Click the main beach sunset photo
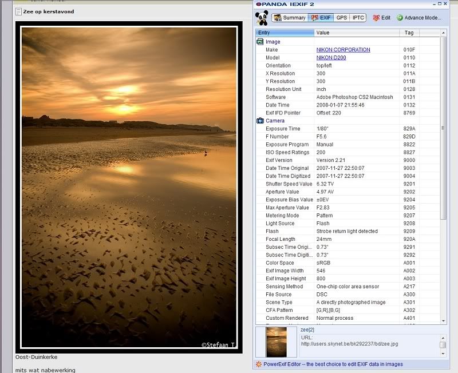The height and width of the screenshot is (373, 458). coord(129,187)
